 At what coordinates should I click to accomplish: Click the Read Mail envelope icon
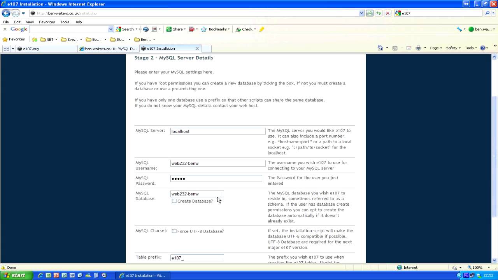click(409, 48)
